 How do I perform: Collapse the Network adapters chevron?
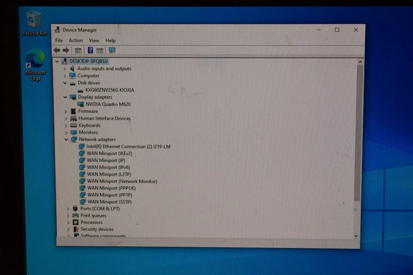tap(66, 140)
